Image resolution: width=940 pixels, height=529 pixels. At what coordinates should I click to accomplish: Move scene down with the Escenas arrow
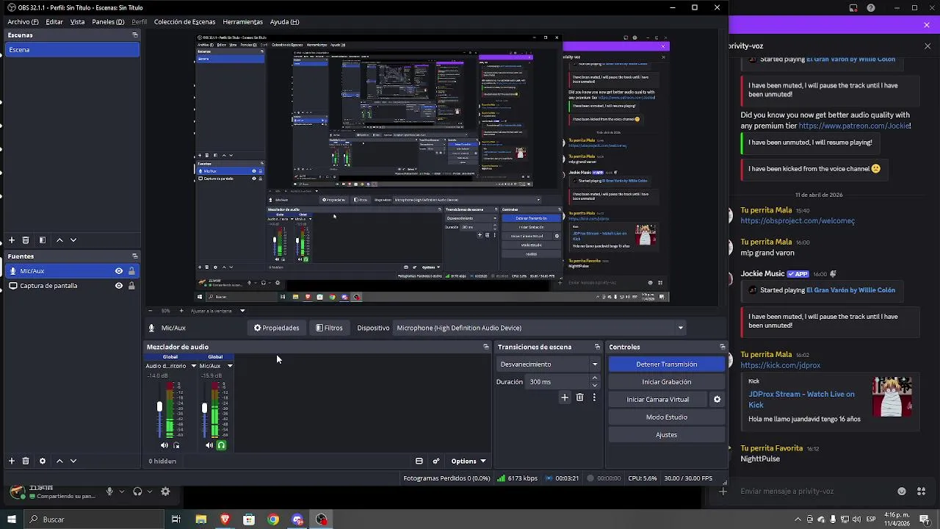coord(73,240)
